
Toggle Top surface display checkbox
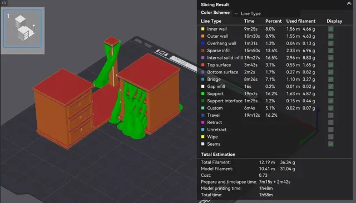coord(331,65)
